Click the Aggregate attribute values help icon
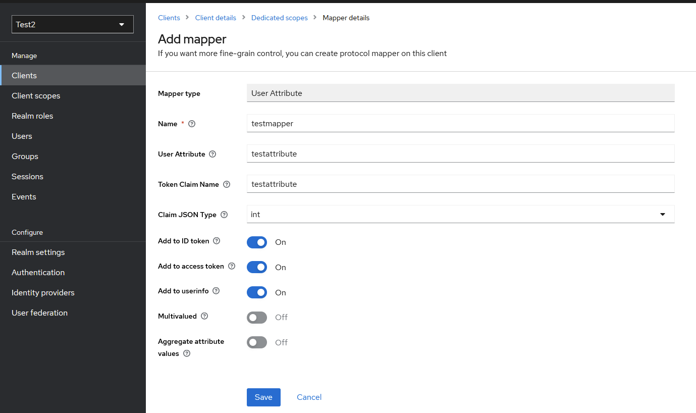Viewport: 696px width, 413px height. pyautogui.click(x=186, y=353)
